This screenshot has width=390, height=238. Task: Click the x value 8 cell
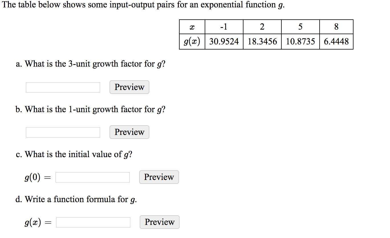pos(336,27)
